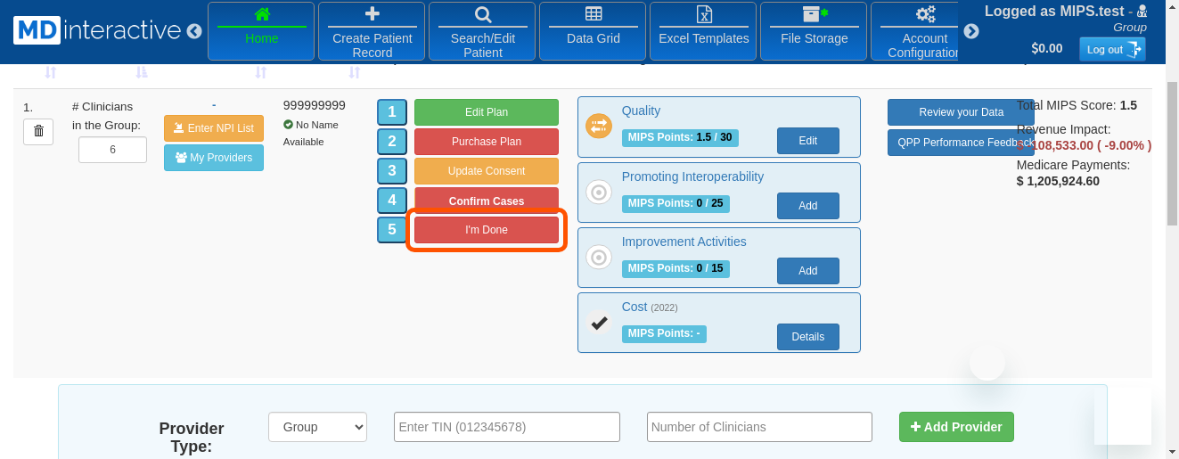Click Enter NPI List button
Screen dimensions: 1179x459
pyautogui.click(x=214, y=128)
